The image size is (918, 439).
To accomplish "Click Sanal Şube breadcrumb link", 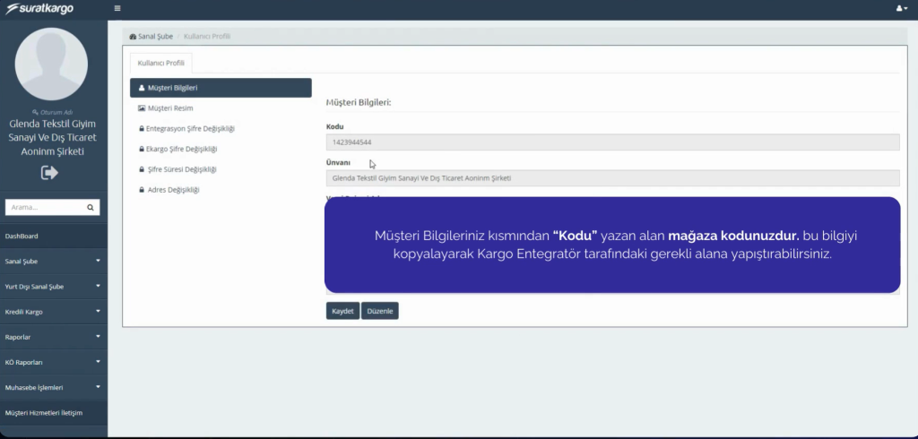I will [155, 37].
